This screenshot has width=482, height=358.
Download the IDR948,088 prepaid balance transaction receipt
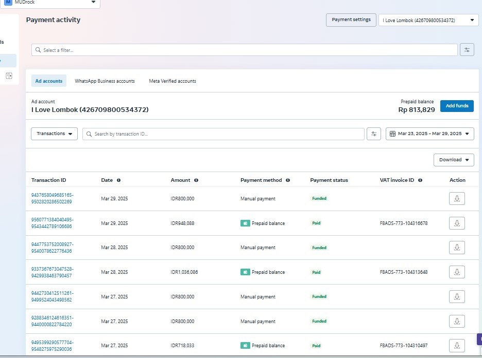457,223
